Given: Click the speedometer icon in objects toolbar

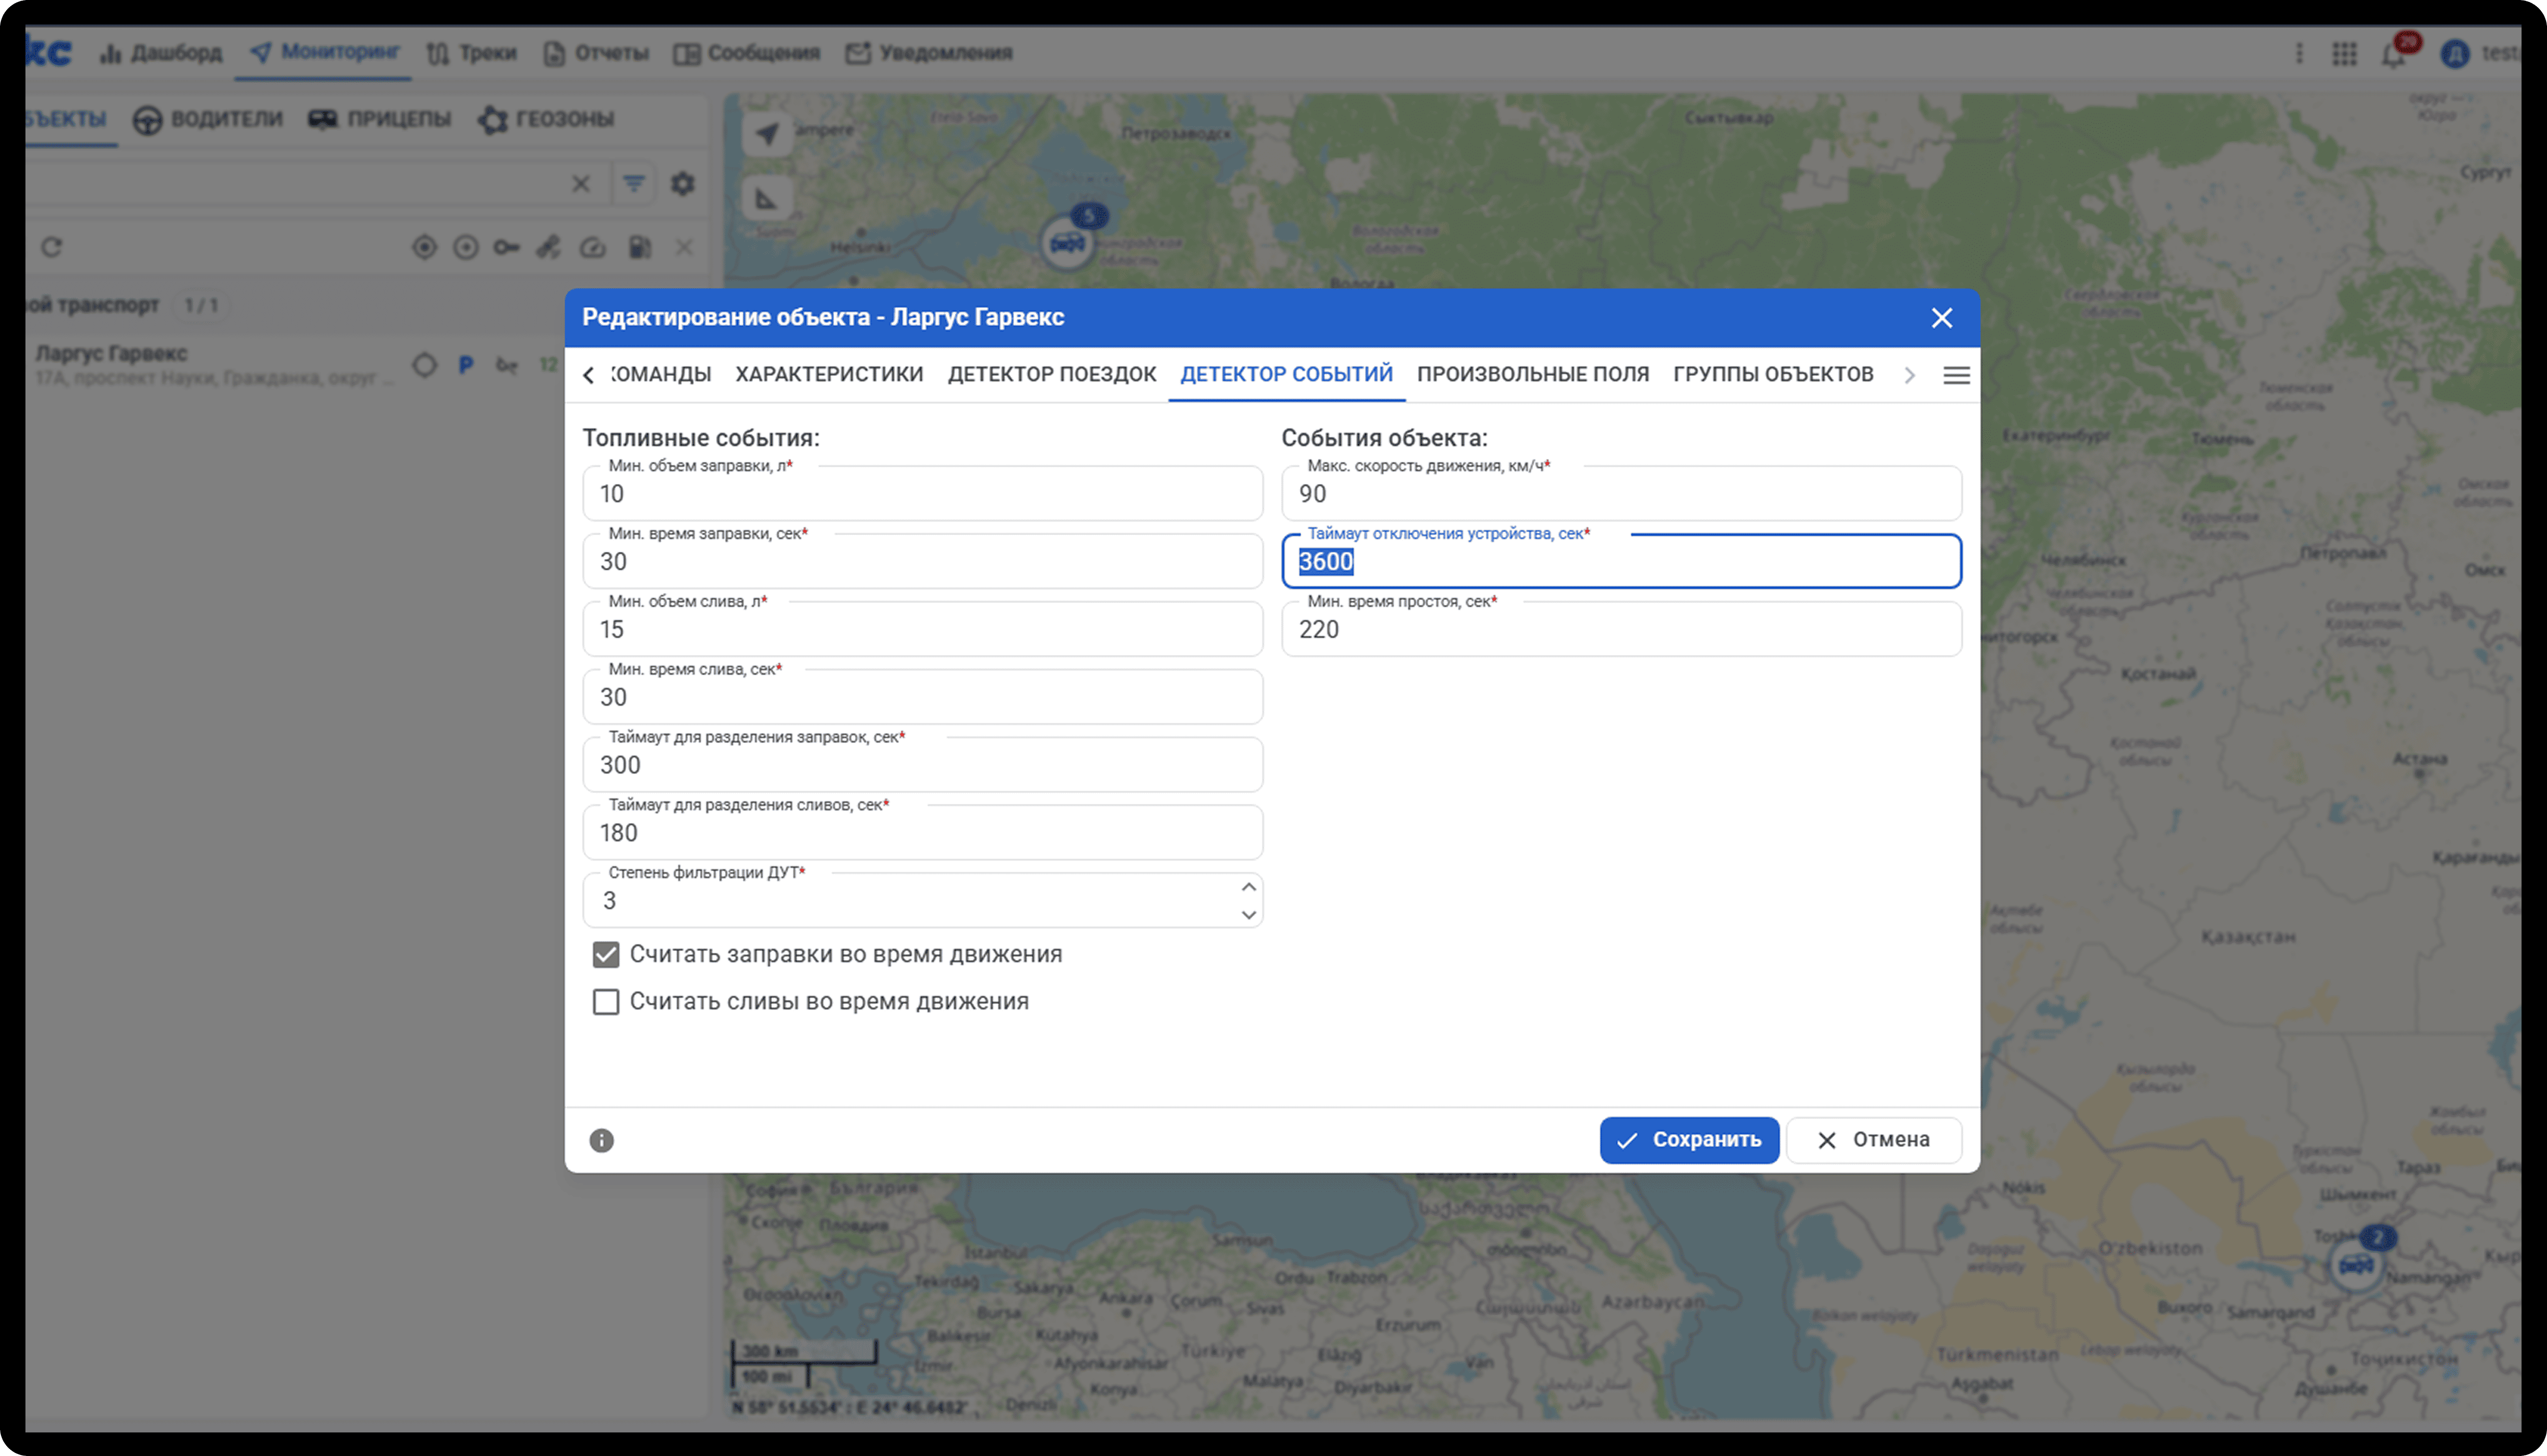Looking at the screenshot, I should pos(593,247).
